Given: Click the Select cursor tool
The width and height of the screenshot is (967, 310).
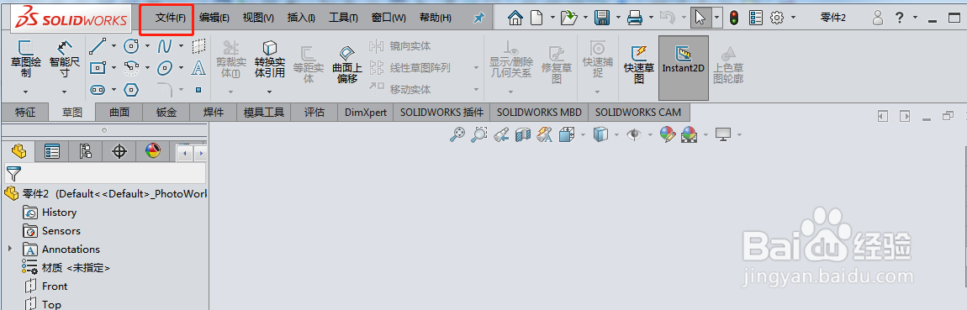Looking at the screenshot, I should tap(700, 18).
